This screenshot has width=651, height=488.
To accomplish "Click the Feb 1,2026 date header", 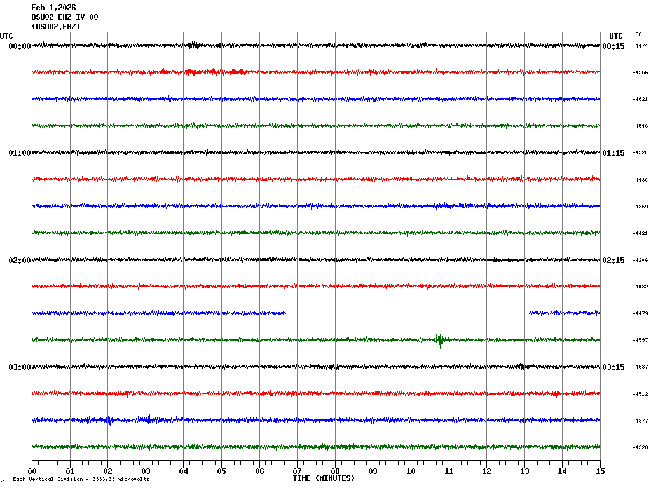I will point(53,8).
